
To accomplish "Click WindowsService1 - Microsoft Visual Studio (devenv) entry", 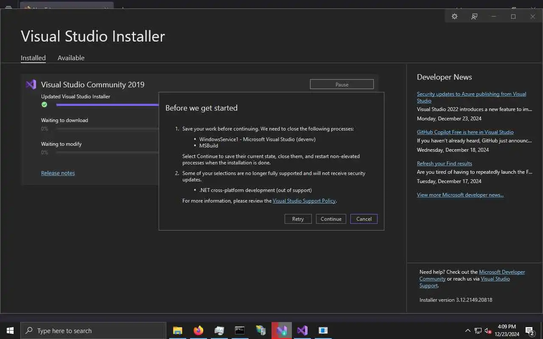I will 258,139.
